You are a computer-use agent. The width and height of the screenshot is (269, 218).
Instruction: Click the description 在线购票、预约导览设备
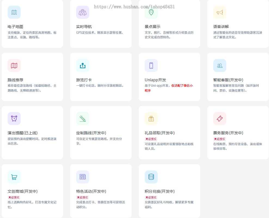click(238, 146)
